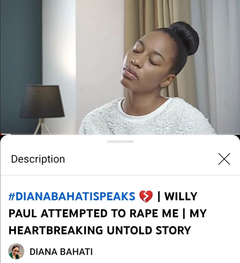Image resolution: width=240 pixels, height=263 pixels.
Task: Tap the white sweater in the video
Action: click(x=146, y=117)
